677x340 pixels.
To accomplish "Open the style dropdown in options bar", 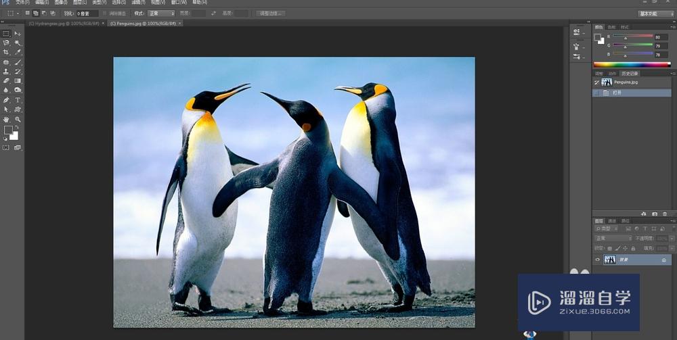I will point(162,13).
